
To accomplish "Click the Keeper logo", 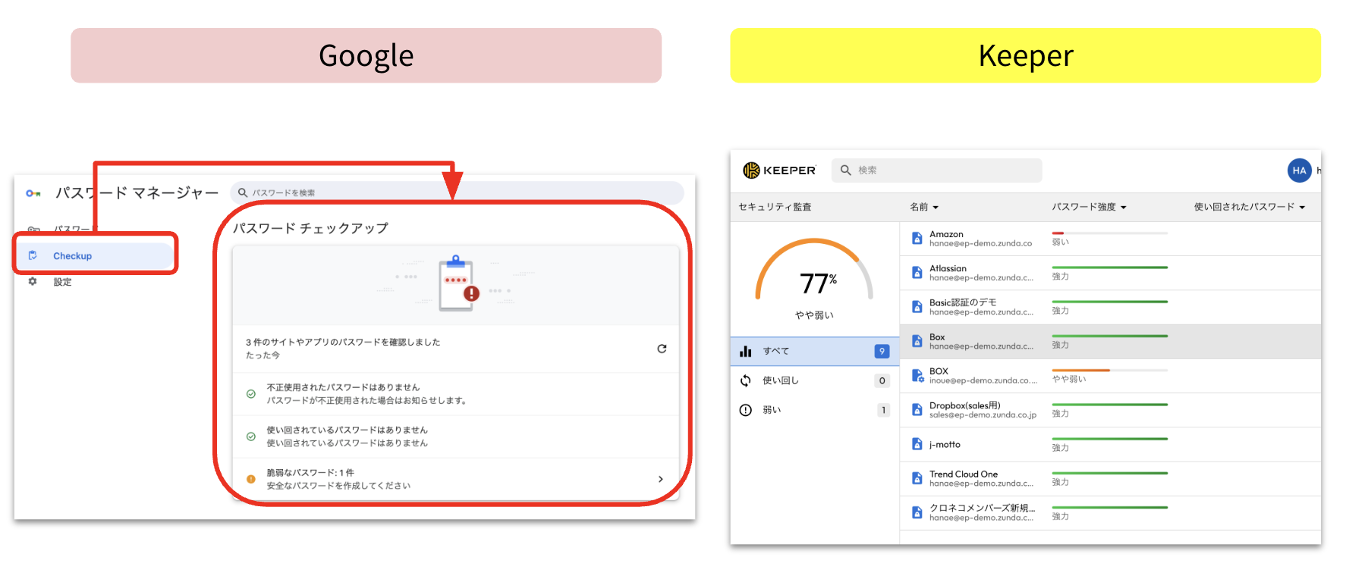I will 779,171.
